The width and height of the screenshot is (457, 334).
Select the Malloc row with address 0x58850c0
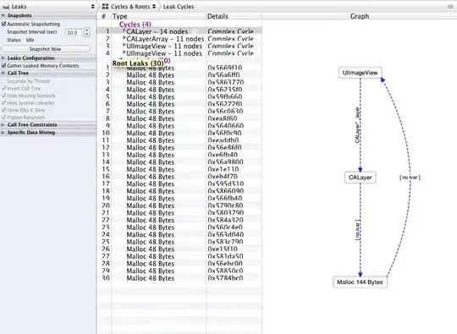(x=179, y=271)
